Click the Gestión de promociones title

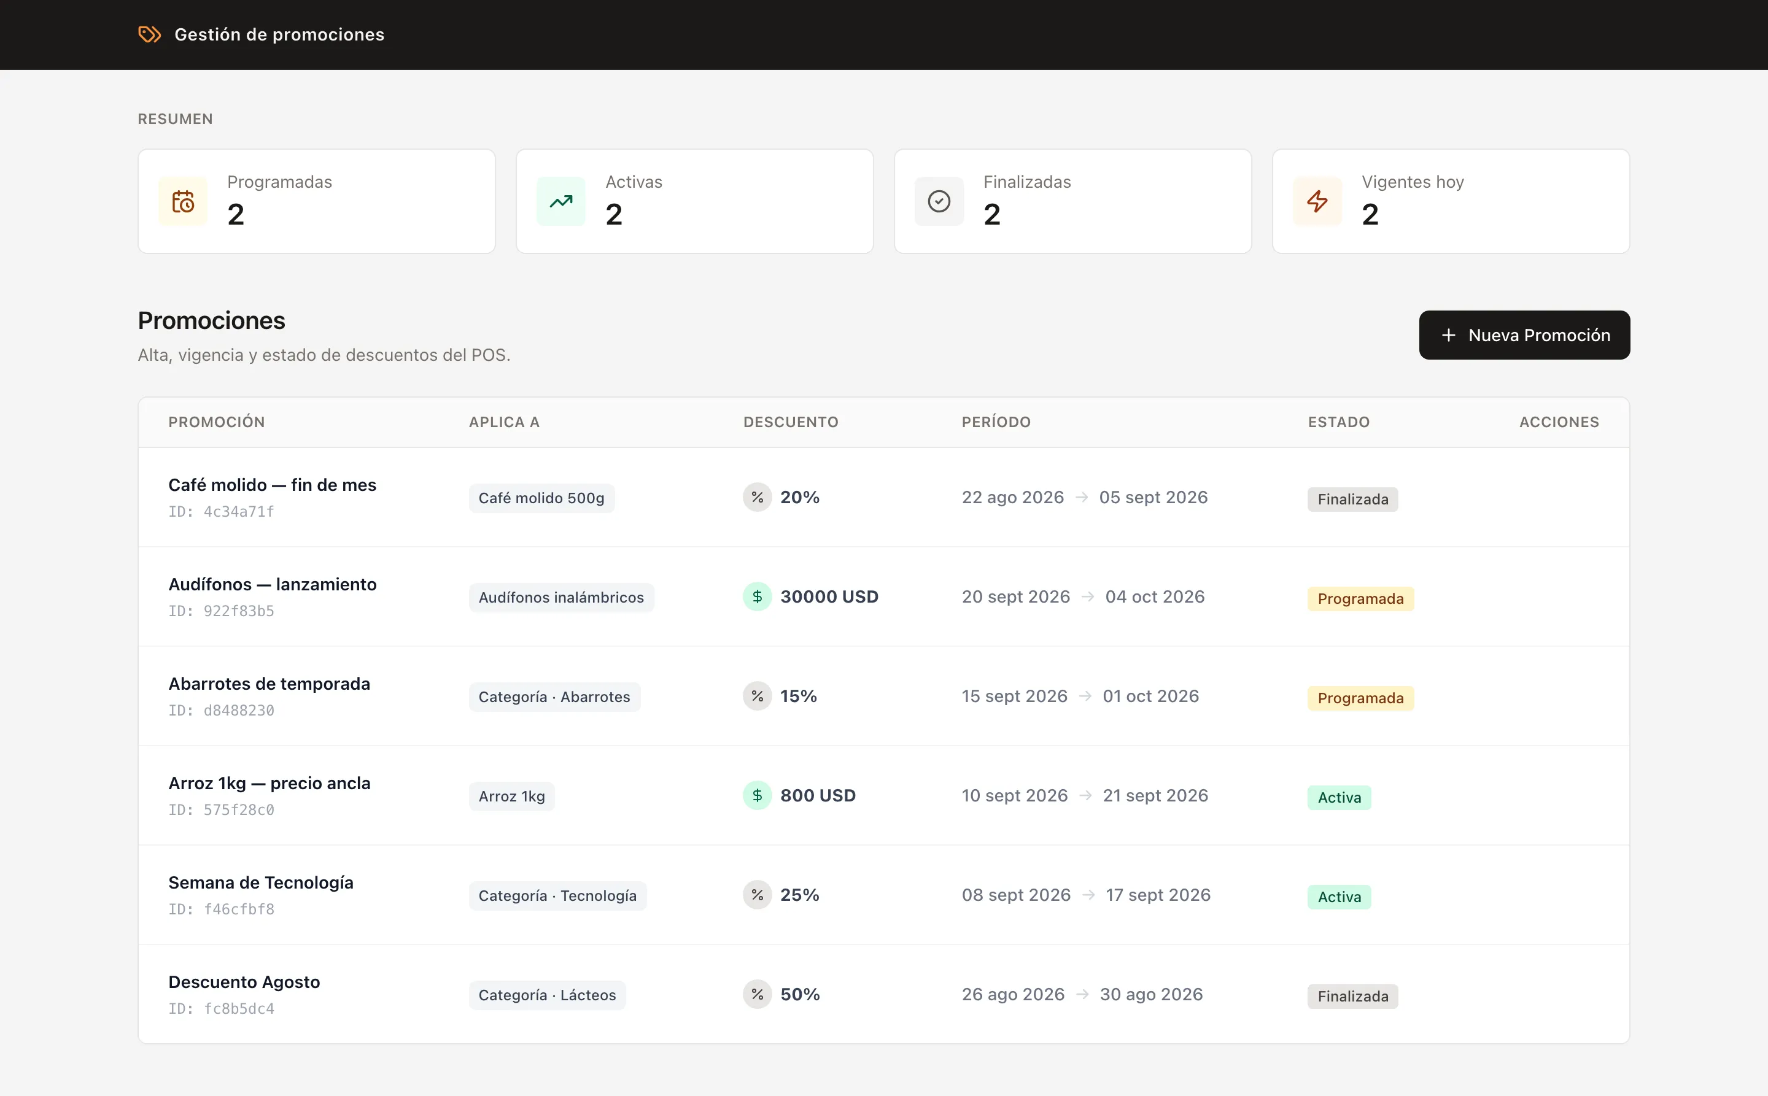click(x=279, y=34)
